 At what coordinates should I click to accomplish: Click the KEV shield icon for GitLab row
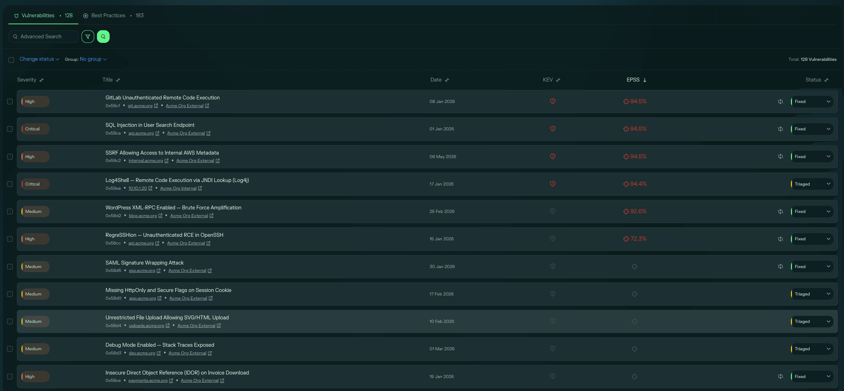(x=553, y=101)
